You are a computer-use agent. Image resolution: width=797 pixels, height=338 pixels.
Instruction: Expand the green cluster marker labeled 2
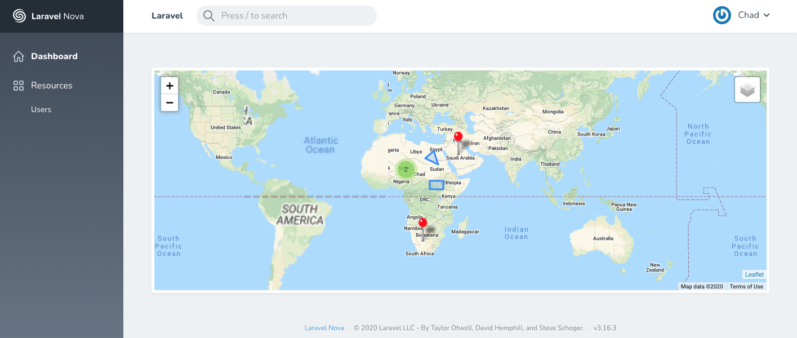pos(406,169)
